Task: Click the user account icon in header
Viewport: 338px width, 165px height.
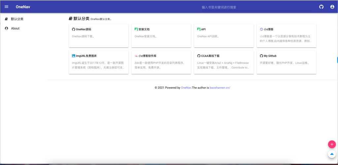Action: 332,7
